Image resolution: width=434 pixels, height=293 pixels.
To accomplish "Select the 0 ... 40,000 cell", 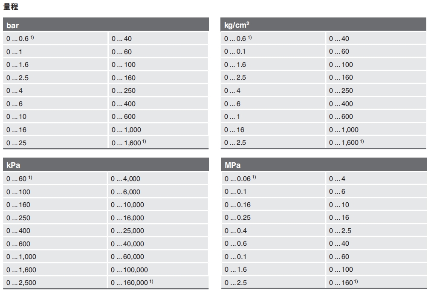I will 127,244.
